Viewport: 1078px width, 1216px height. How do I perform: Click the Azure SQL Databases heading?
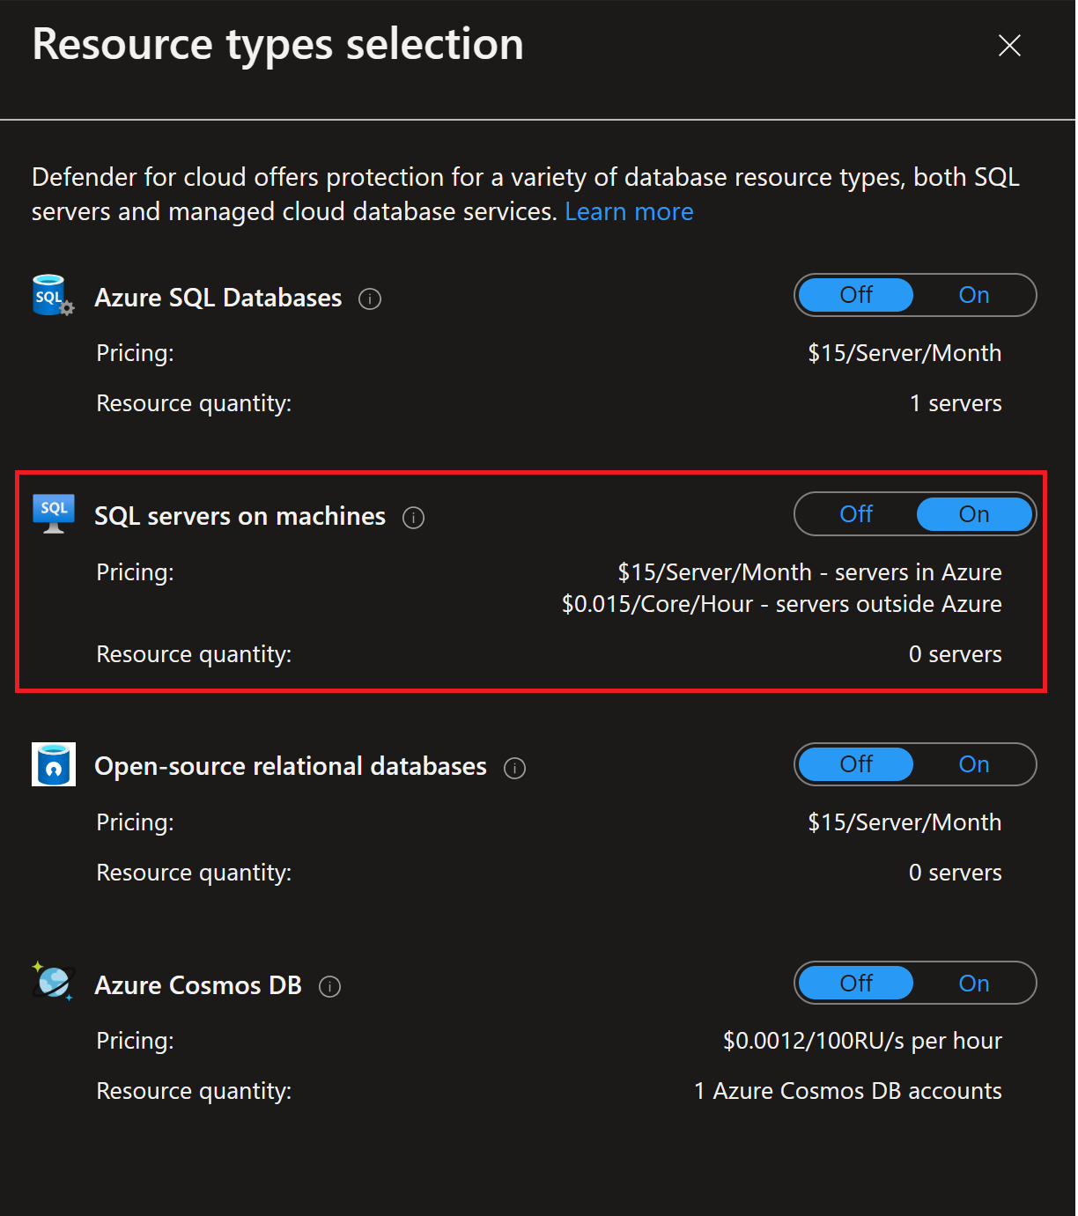click(218, 298)
